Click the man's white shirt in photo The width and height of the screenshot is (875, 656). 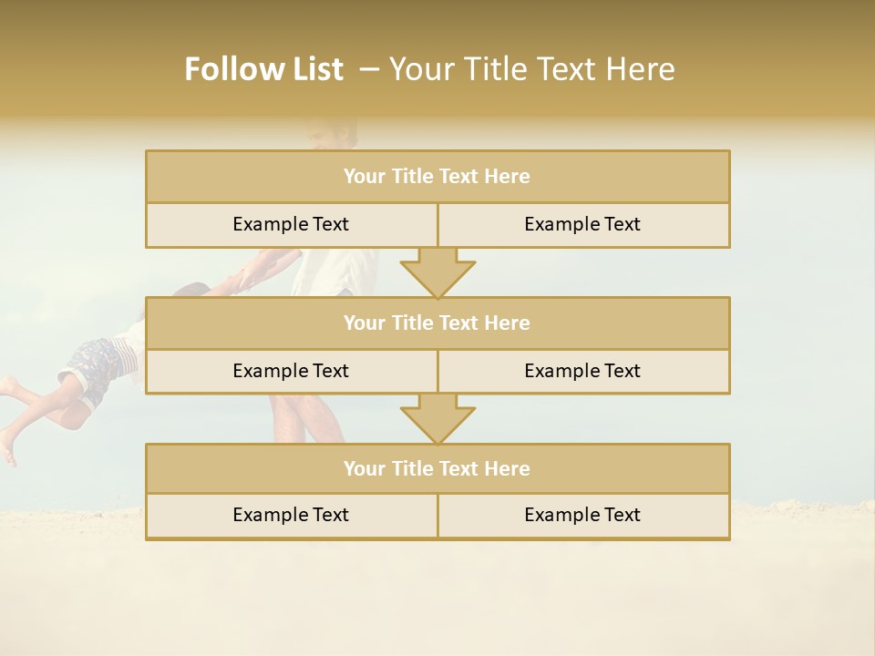click(334, 272)
